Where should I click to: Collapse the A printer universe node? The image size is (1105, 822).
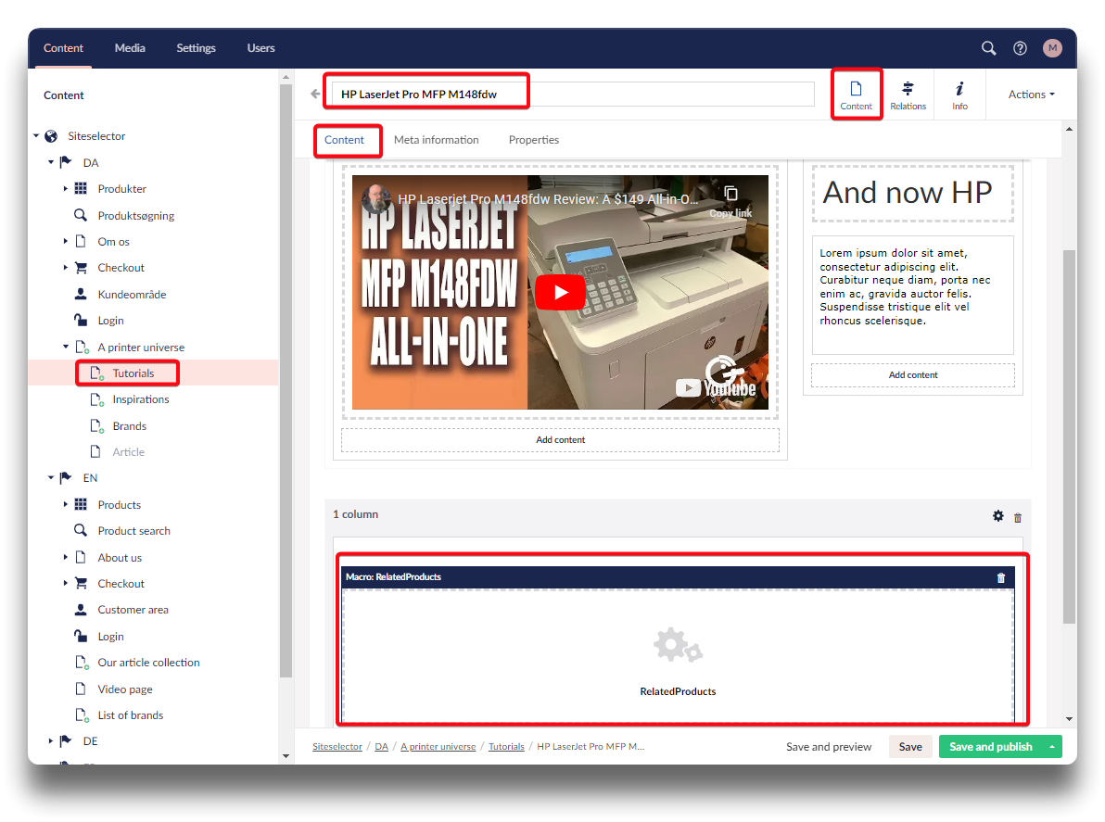coord(66,347)
